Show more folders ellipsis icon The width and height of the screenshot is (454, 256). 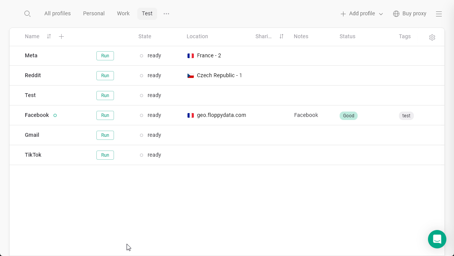point(166,14)
